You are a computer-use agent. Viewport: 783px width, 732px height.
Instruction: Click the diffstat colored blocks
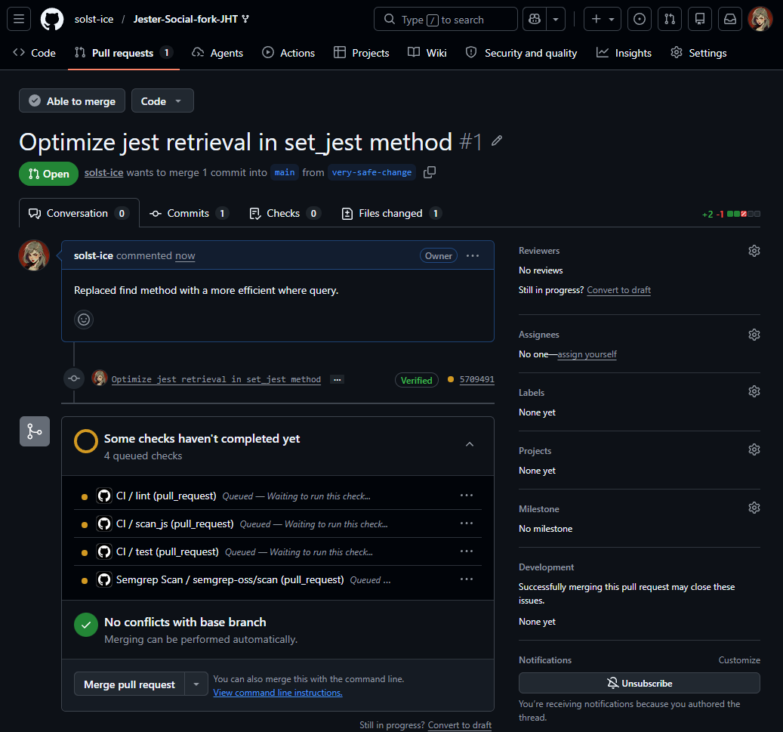coord(744,214)
